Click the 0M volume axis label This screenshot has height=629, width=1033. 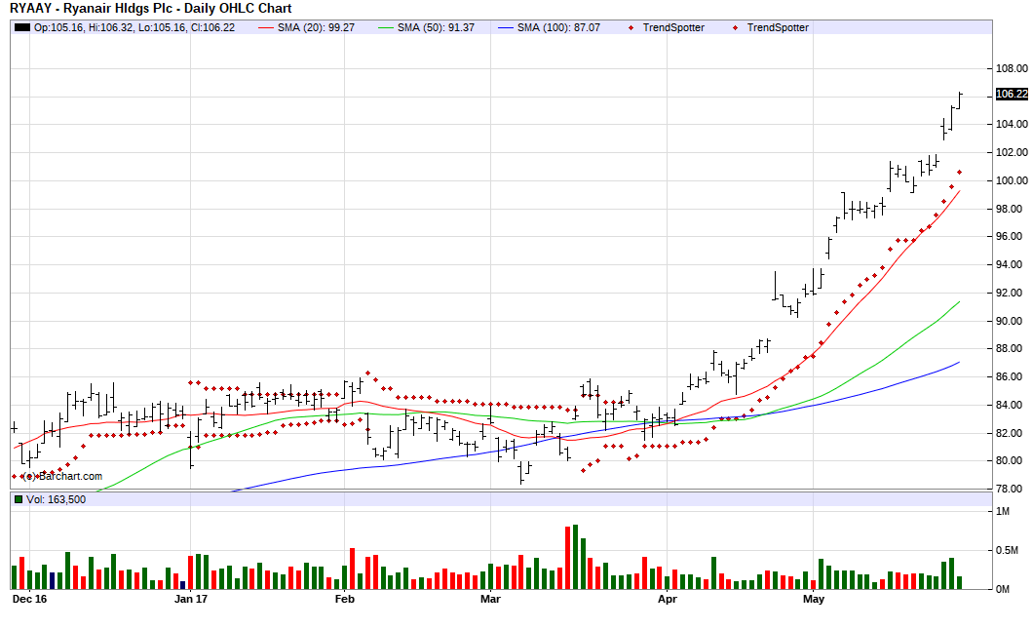pyautogui.click(x=1003, y=589)
